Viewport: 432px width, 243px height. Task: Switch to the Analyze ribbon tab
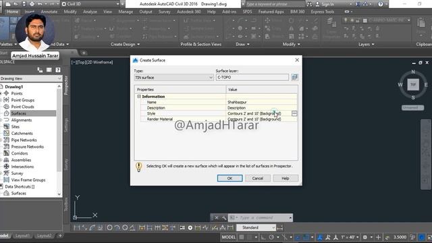click(x=90, y=11)
